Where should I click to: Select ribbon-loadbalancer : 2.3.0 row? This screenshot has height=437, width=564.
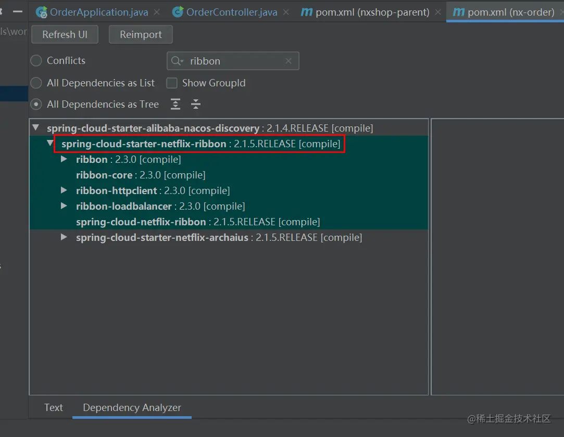pyautogui.click(x=229, y=207)
